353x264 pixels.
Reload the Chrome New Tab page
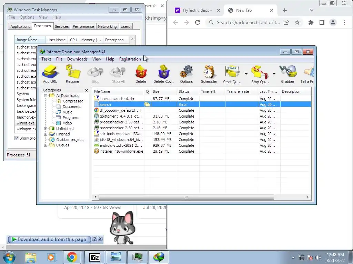198,22
